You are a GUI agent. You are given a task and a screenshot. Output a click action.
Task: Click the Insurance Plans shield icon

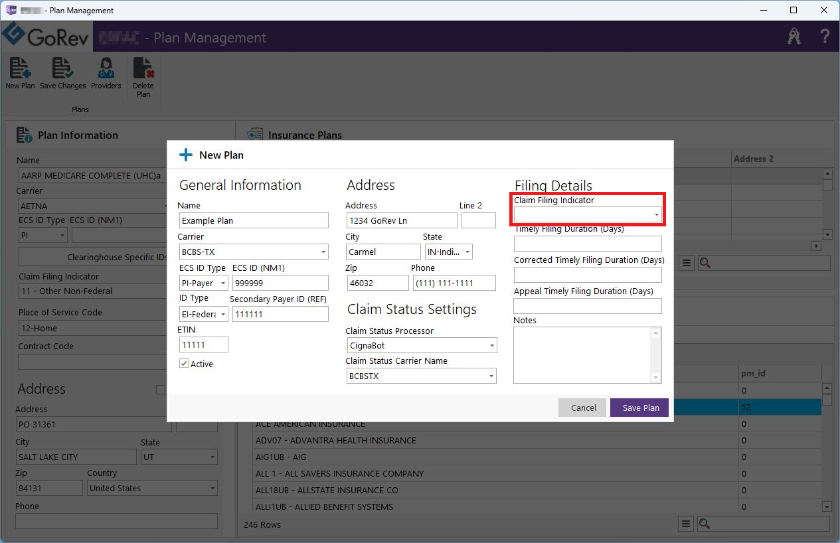255,135
